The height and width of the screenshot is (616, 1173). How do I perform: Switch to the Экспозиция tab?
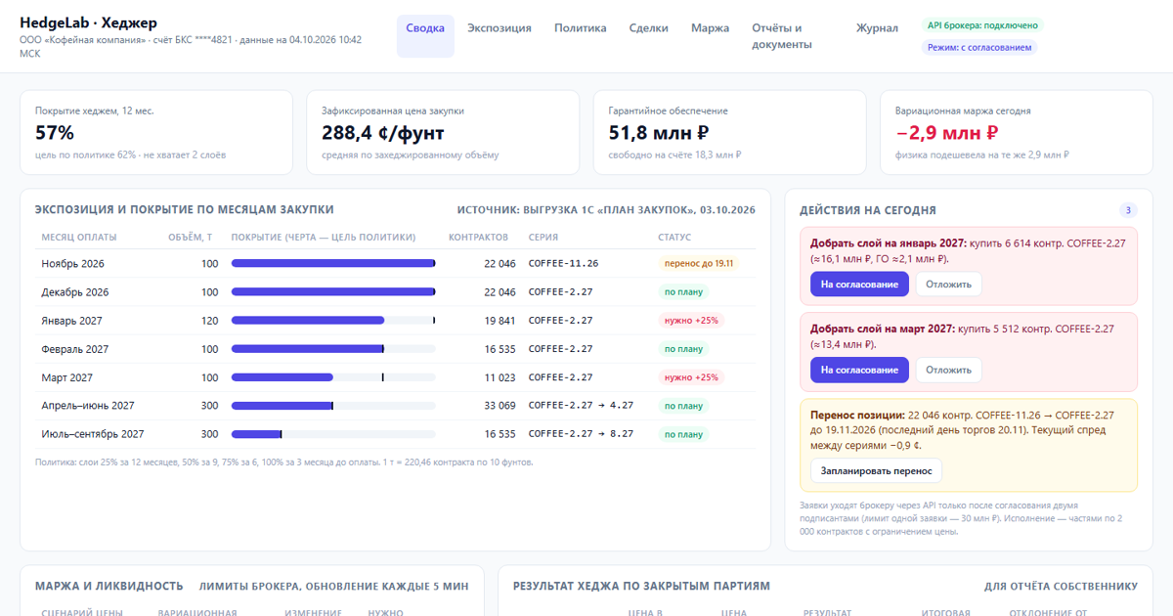tap(500, 28)
